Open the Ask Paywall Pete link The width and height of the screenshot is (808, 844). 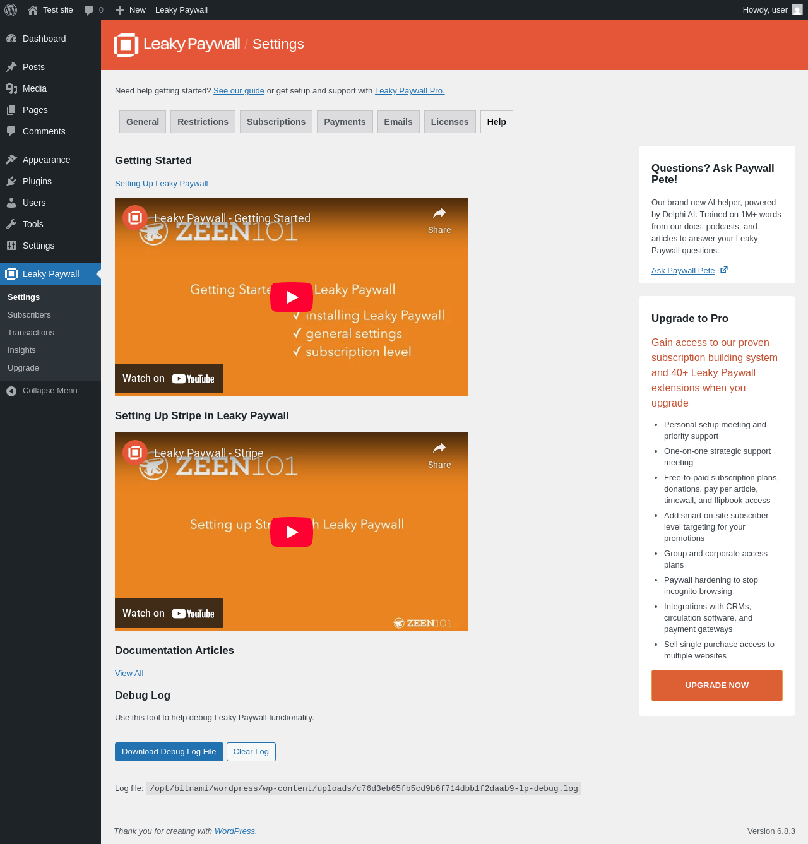[683, 271]
